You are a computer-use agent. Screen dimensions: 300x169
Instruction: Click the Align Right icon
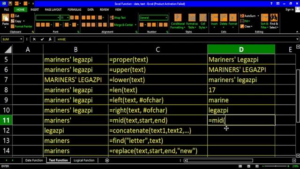coord(93,24)
